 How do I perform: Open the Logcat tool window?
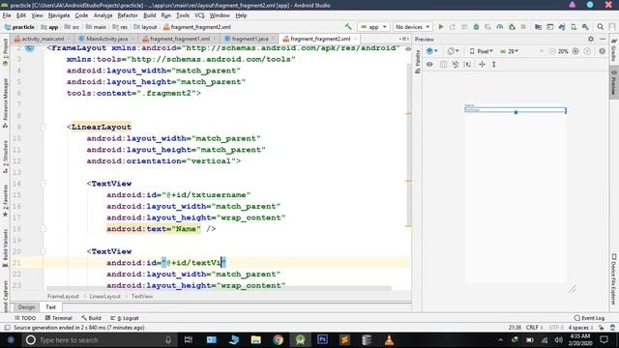coord(125,318)
